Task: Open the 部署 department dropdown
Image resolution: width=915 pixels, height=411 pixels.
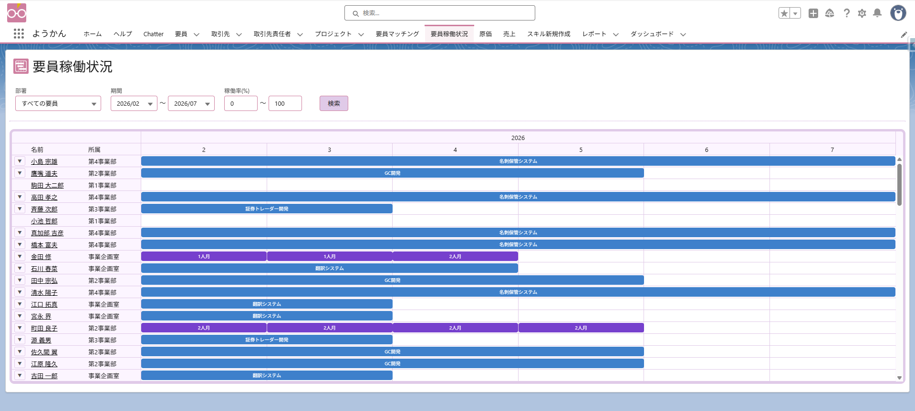Action: tap(58, 103)
